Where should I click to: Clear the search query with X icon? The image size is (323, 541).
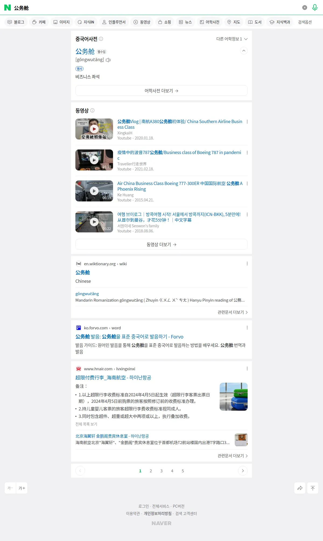(x=305, y=8)
